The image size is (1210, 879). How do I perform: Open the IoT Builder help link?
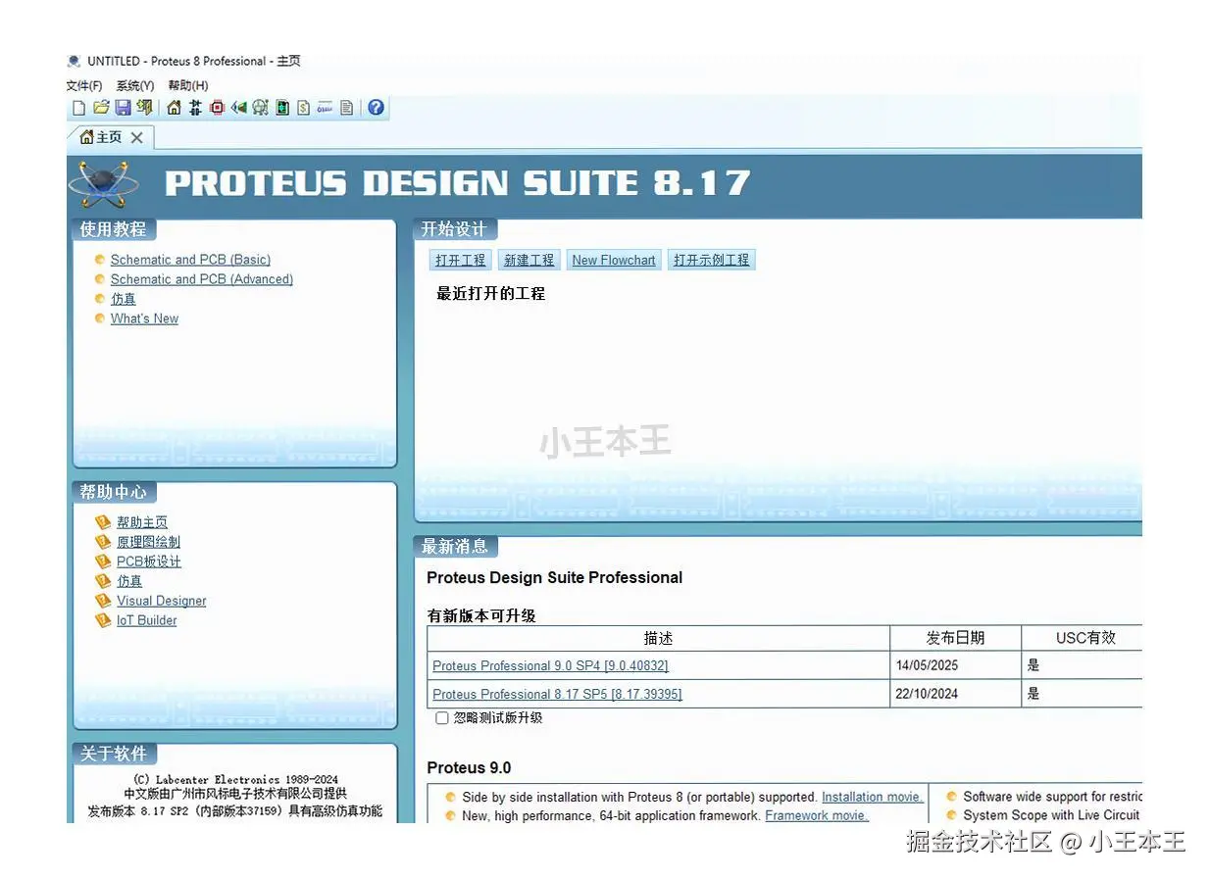147,620
